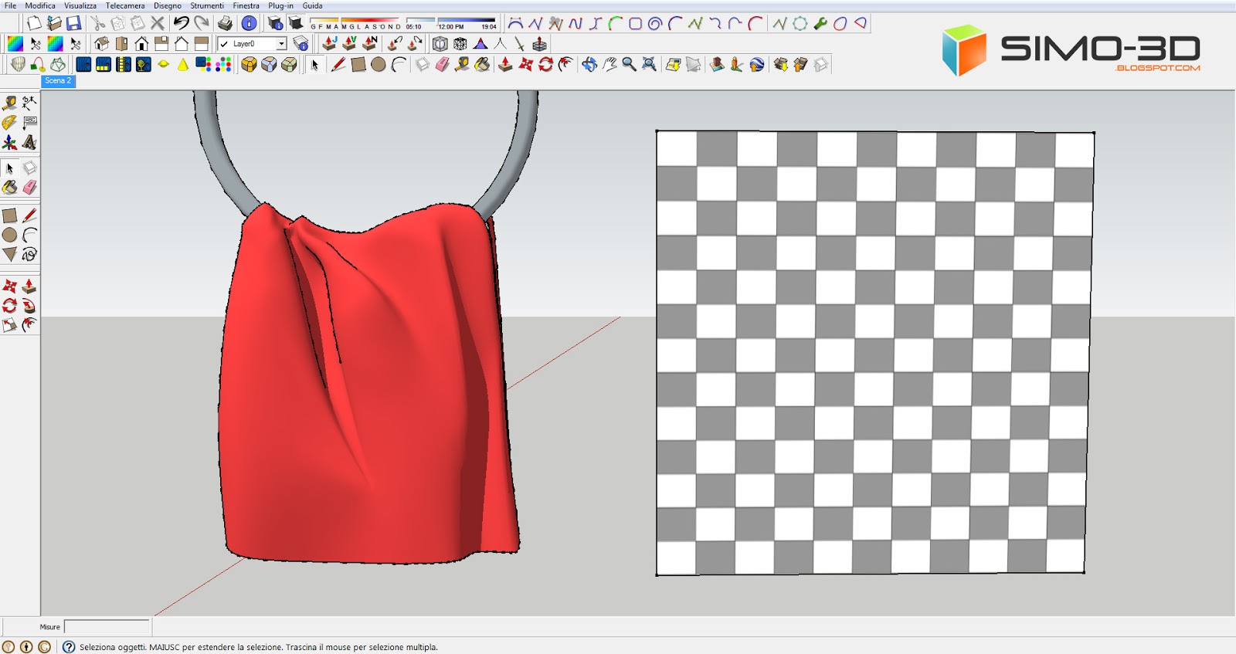Click the Google Earth preview icon

pos(757,64)
